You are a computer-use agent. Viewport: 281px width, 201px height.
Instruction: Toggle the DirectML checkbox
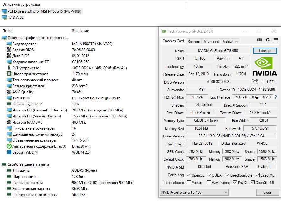258,175
